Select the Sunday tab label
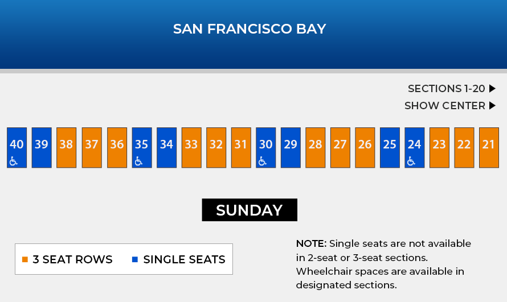 coord(250,210)
